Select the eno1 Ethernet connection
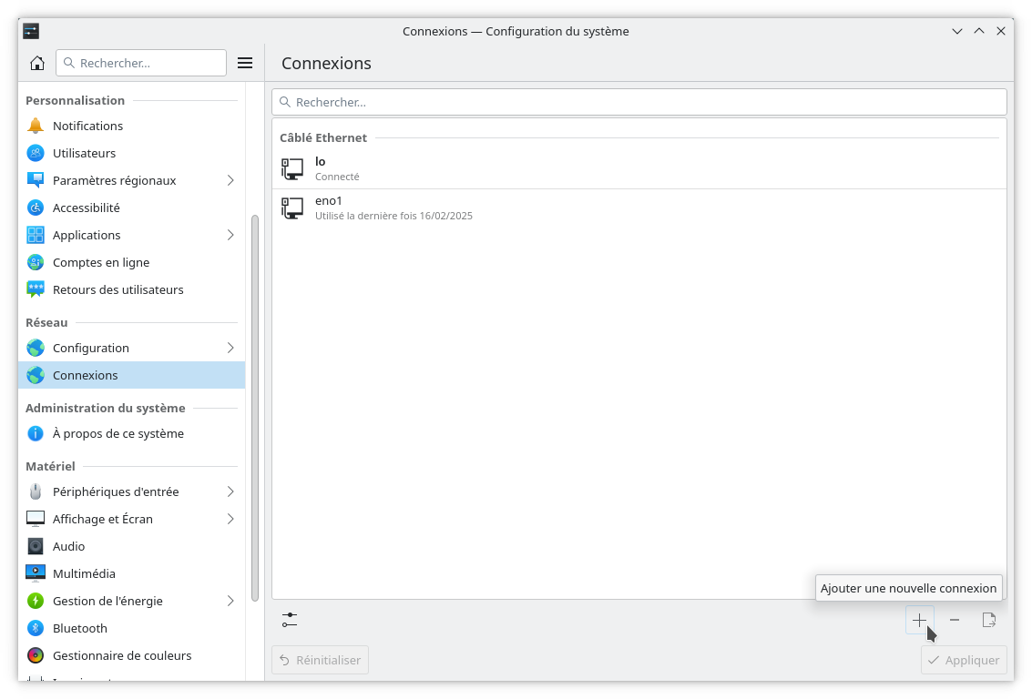This screenshot has width=1032, height=699. pos(638,208)
